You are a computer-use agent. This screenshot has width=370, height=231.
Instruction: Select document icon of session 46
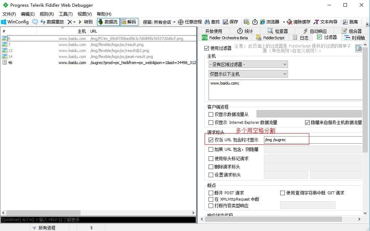tap(5, 62)
